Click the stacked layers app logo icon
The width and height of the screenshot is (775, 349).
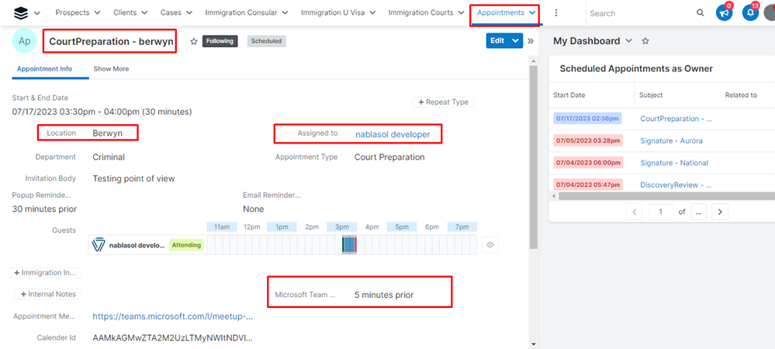[x=20, y=13]
